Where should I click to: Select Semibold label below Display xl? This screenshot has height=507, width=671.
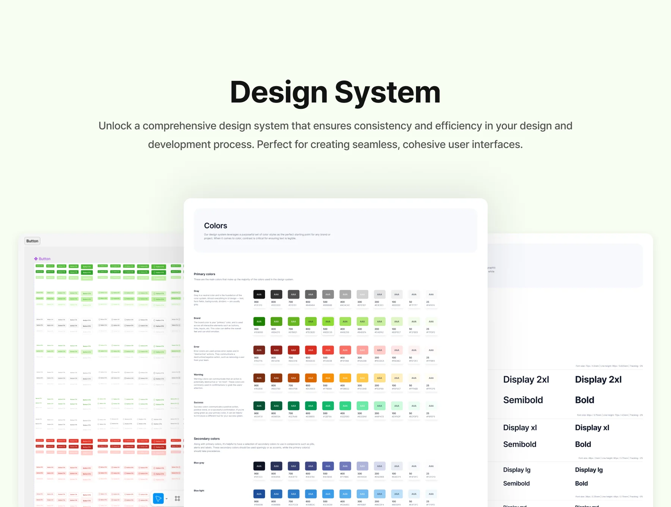point(520,444)
